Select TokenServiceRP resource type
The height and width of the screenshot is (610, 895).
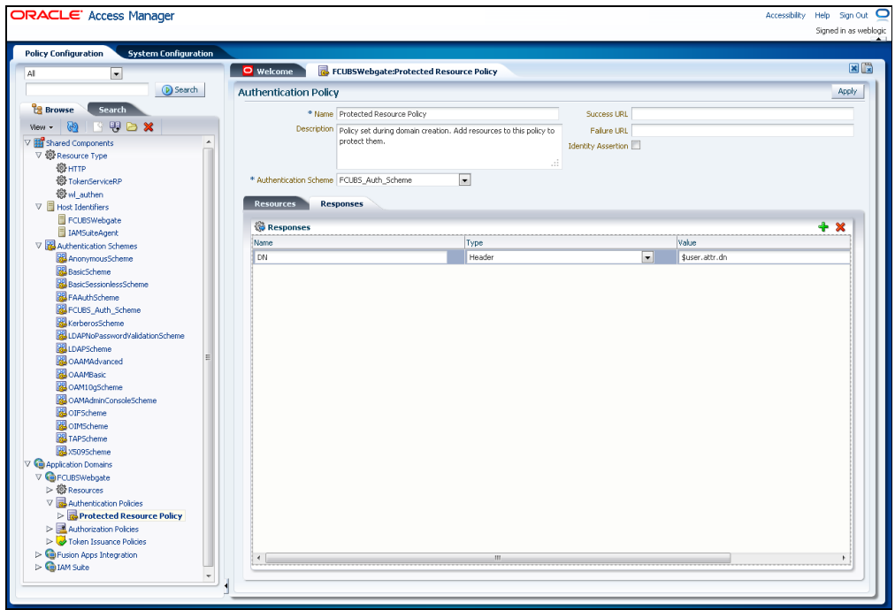(x=95, y=181)
